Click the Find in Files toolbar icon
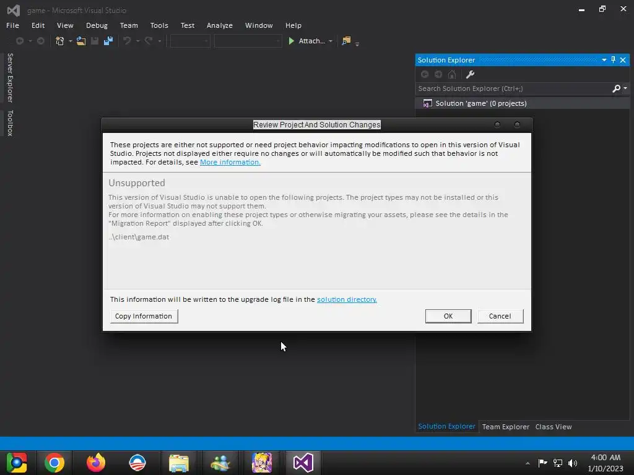Viewport: 634px width, 475px height. point(346,41)
